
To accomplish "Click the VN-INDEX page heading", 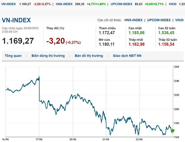I will pos(17,20).
